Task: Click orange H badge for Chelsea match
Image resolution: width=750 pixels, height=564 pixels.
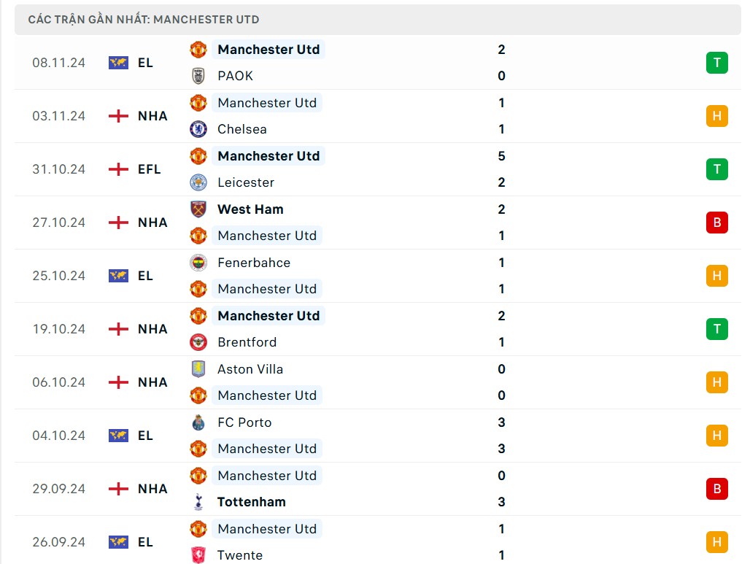Action: [x=716, y=116]
